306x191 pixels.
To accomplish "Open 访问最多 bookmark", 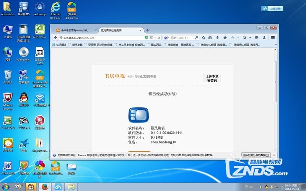I will click(60, 45).
